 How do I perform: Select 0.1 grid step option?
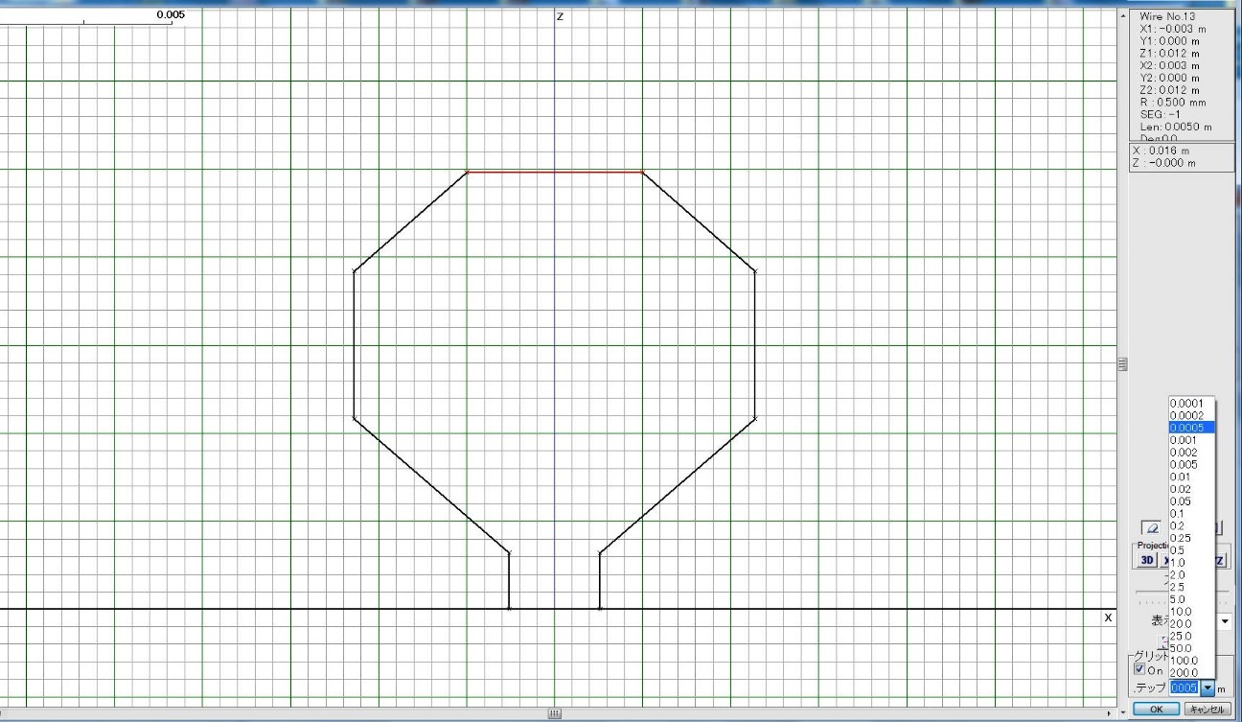[1192, 514]
